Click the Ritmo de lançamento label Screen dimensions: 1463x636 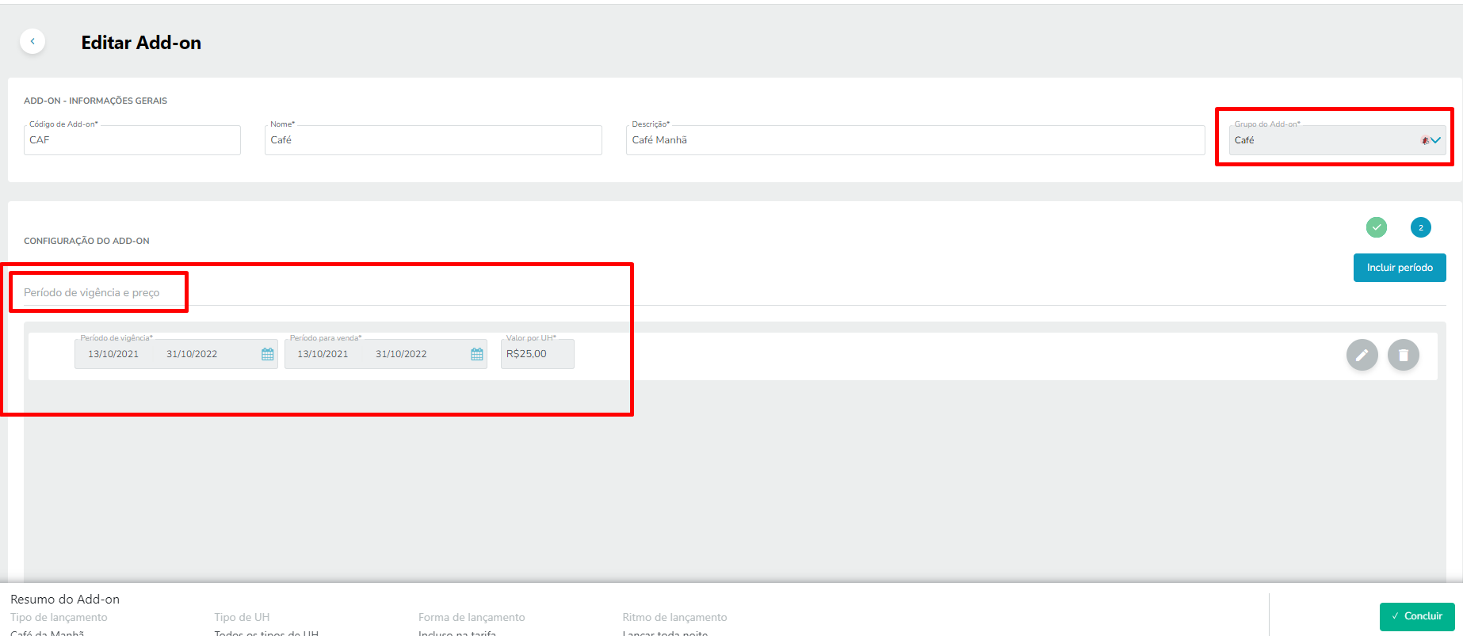[674, 618]
